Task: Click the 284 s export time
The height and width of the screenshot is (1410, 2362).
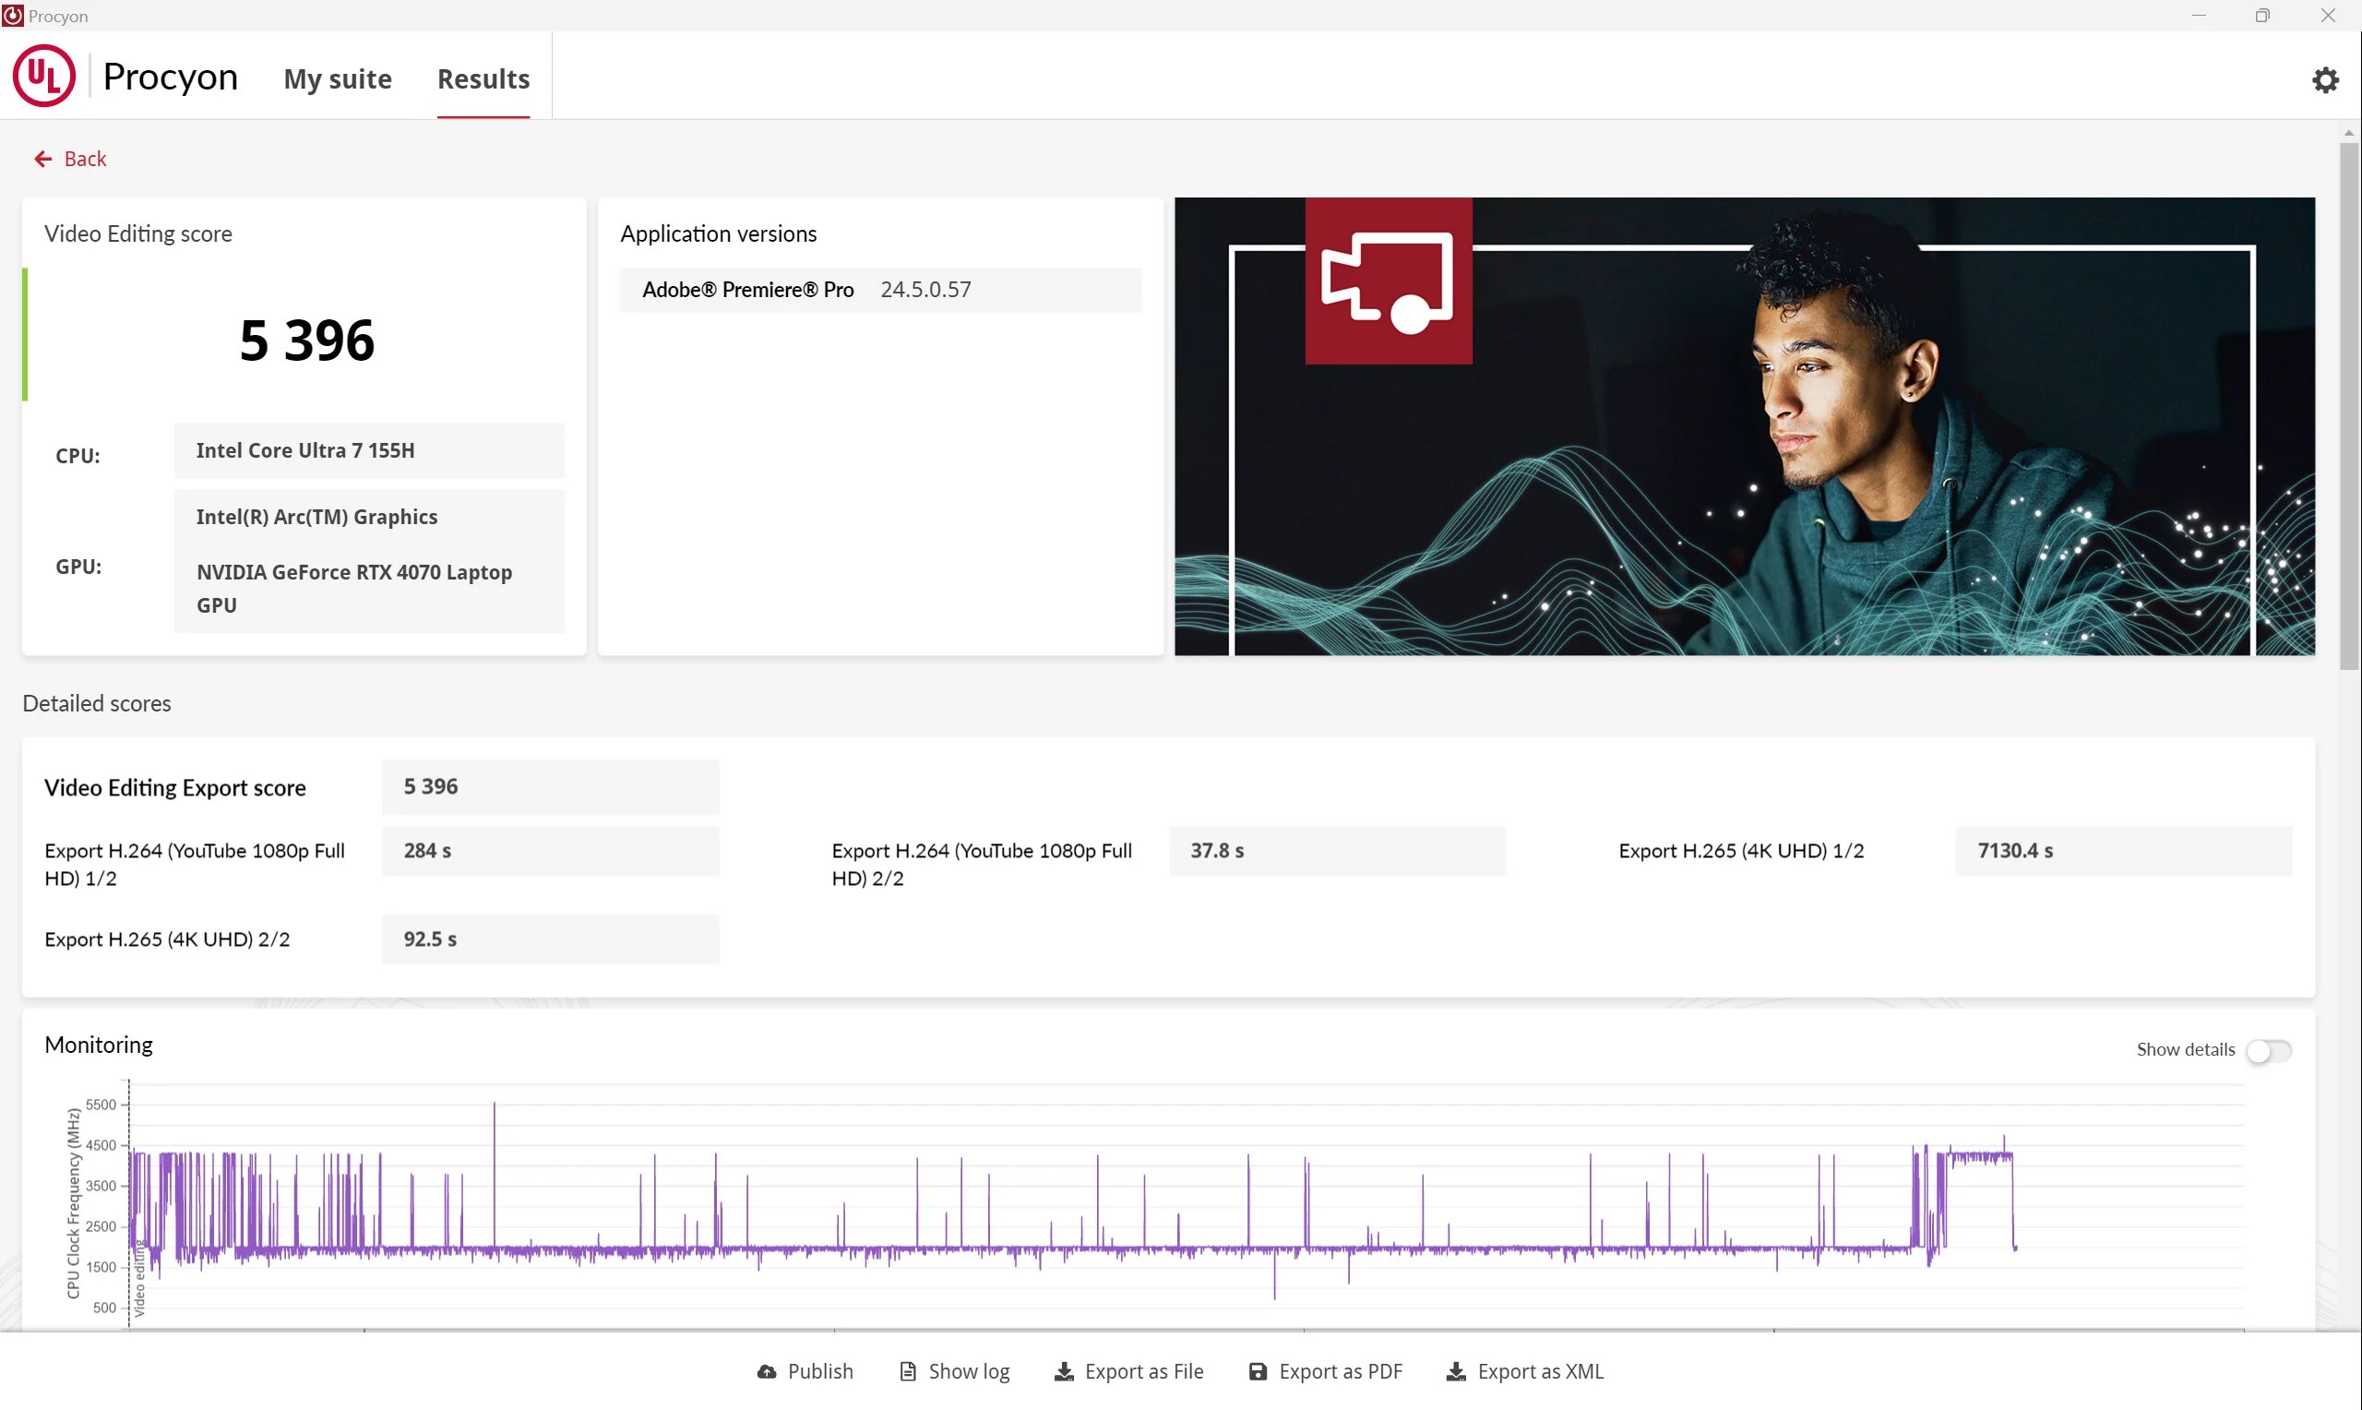Action: (427, 851)
